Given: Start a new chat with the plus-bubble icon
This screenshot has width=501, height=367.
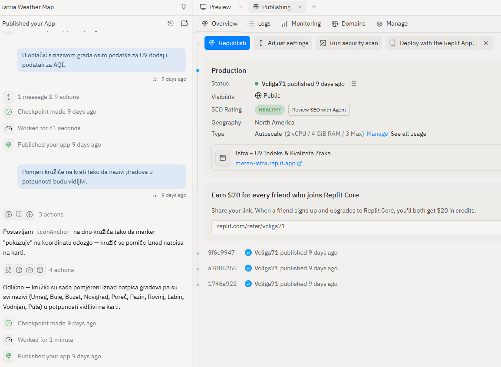Looking at the screenshot, I should (185, 23).
